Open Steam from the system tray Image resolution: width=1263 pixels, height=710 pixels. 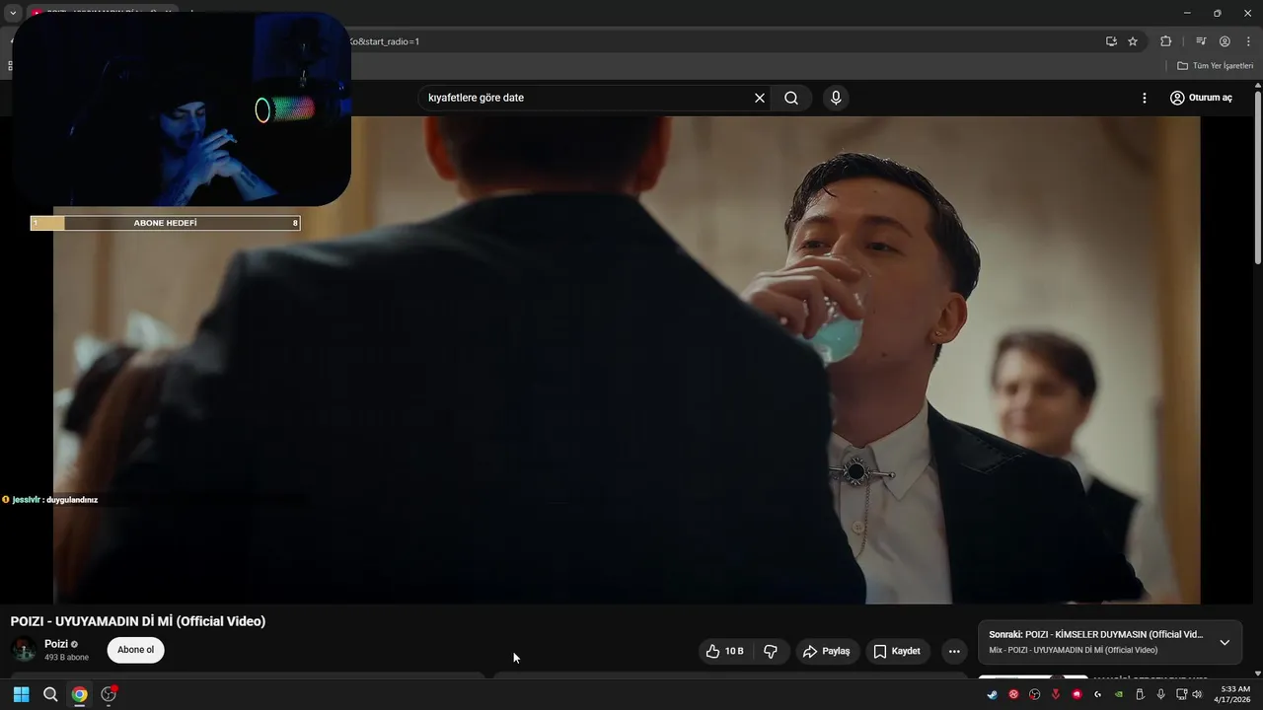click(x=993, y=694)
